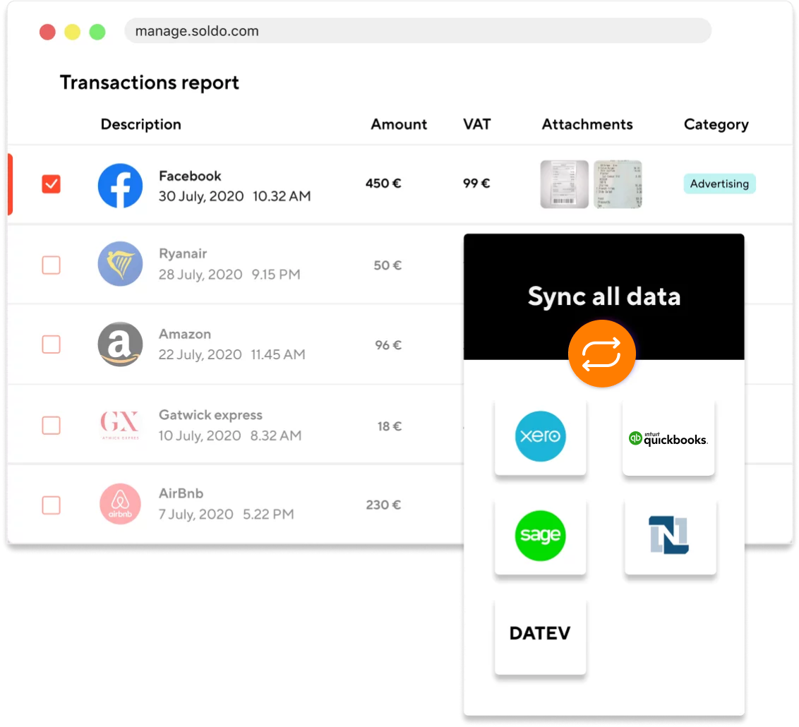
Task: Click the manage.soldo.com address bar
Action: (x=418, y=31)
